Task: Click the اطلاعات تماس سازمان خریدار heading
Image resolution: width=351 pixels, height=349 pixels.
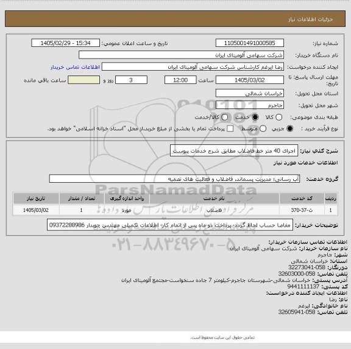Action: [x=308, y=242]
